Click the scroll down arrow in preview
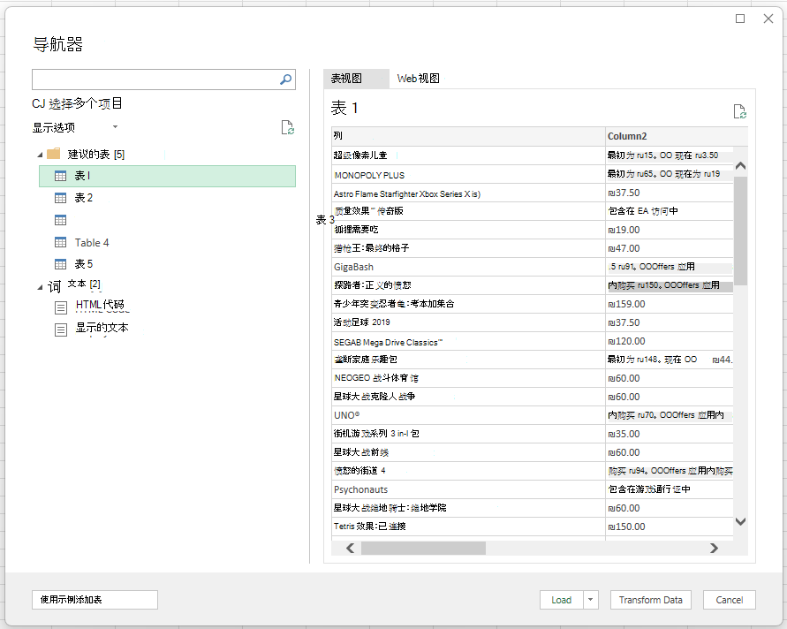The height and width of the screenshot is (629, 787). (740, 521)
